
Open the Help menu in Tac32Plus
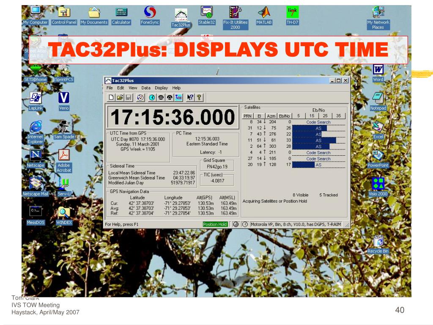tap(176, 88)
